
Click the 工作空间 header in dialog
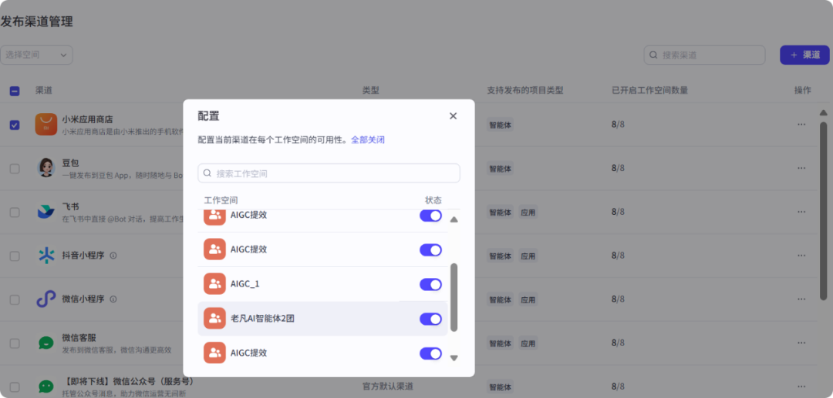point(221,200)
